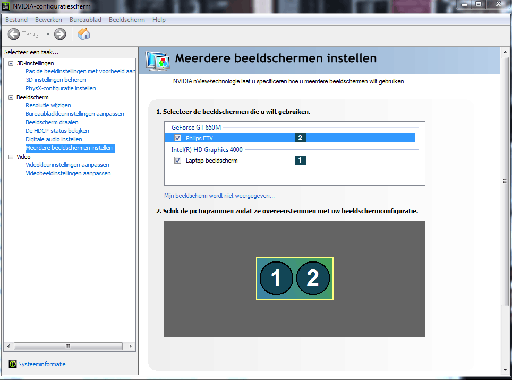Open PhysX-configuratie instellen
The height and width of the screenshot is (380, 512).
click(x=61, y=88)
